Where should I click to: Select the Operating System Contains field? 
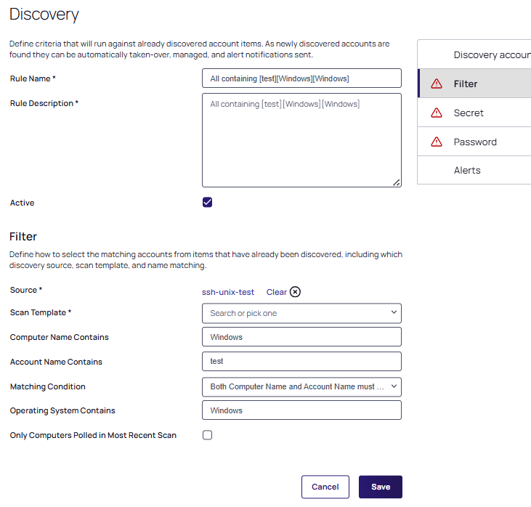click(x=301, y=410)
